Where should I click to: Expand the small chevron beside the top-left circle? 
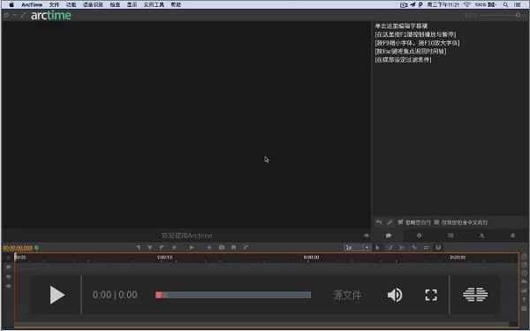pyautogui.click(x=15, y=15)
